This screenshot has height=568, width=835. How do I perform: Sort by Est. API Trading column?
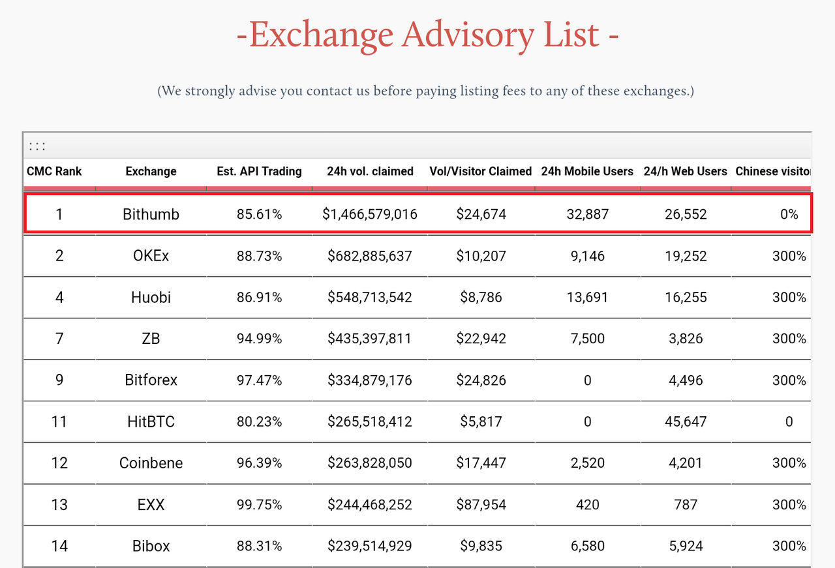(x=259, y=171)
